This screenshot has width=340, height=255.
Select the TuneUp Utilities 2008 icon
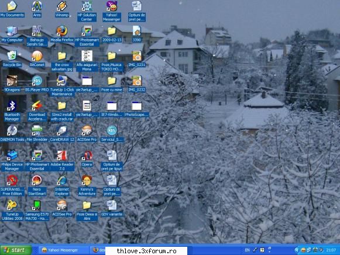click(x=12, y=211)
